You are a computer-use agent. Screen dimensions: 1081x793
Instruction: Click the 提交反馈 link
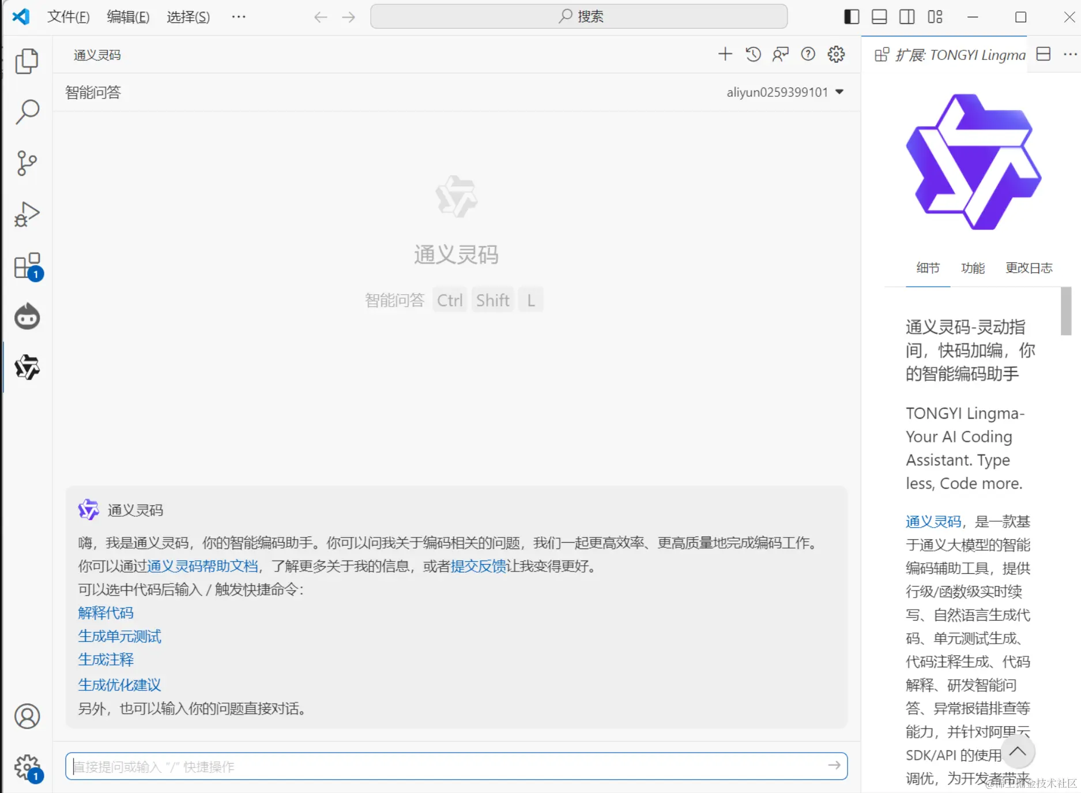478,566
